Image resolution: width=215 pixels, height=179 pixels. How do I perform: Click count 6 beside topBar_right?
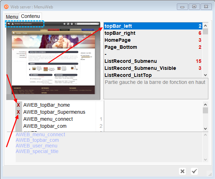(x=200, y=33)
